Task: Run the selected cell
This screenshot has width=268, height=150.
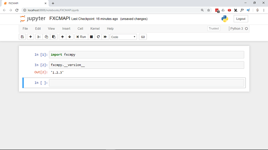Action: click(x=81, y=37)
